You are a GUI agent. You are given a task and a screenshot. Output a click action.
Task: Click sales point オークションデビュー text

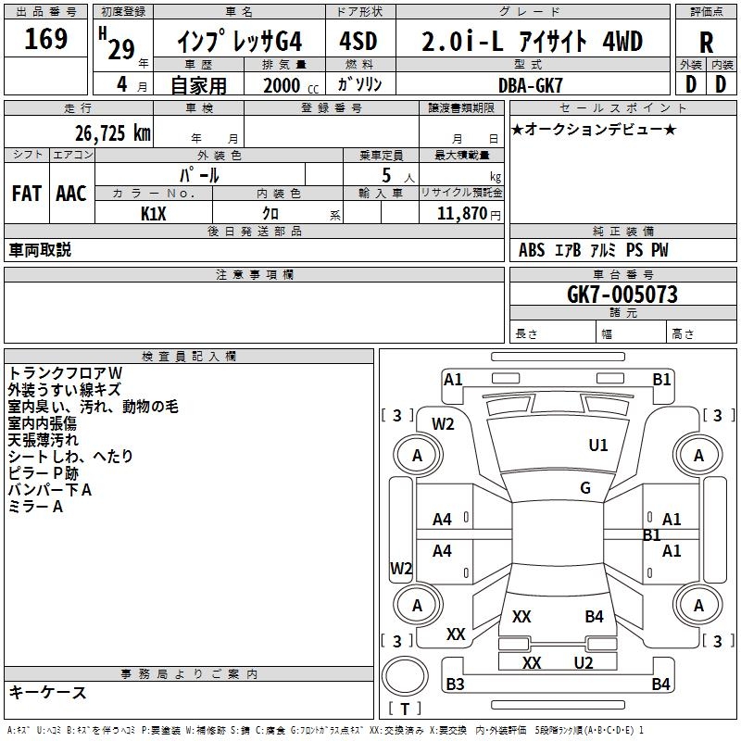[x=594, y=129]
